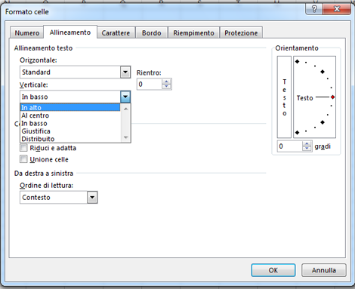Open the Carattere tab

116,33
